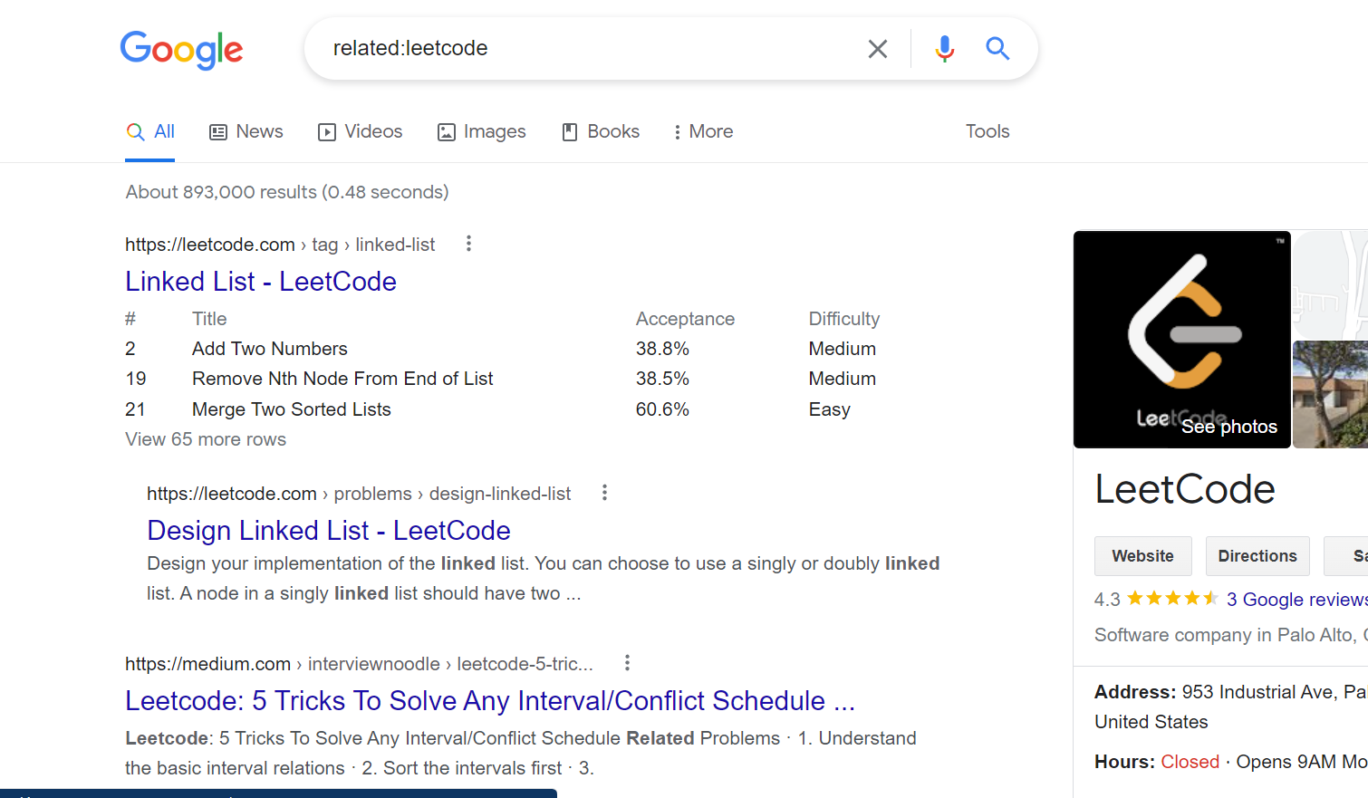Click Remove Nth Node From End row
The height and width of the screenshot is (798, 1368).
[x=503, y=379]
